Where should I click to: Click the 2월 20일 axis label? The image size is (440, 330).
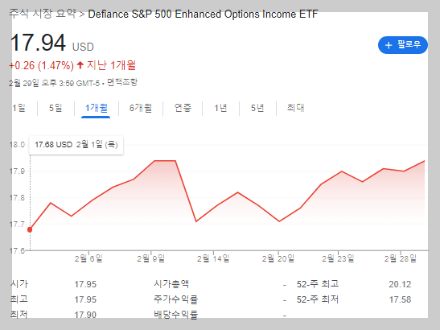point(278,258)
